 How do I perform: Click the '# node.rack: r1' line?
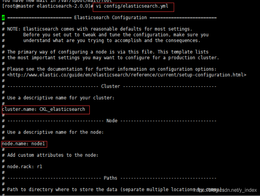(x=22, y=167)
